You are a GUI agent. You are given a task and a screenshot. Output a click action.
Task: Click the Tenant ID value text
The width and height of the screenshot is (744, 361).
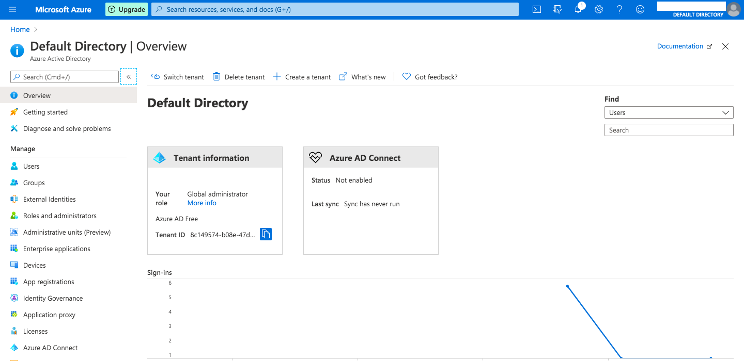click(223, 235)
